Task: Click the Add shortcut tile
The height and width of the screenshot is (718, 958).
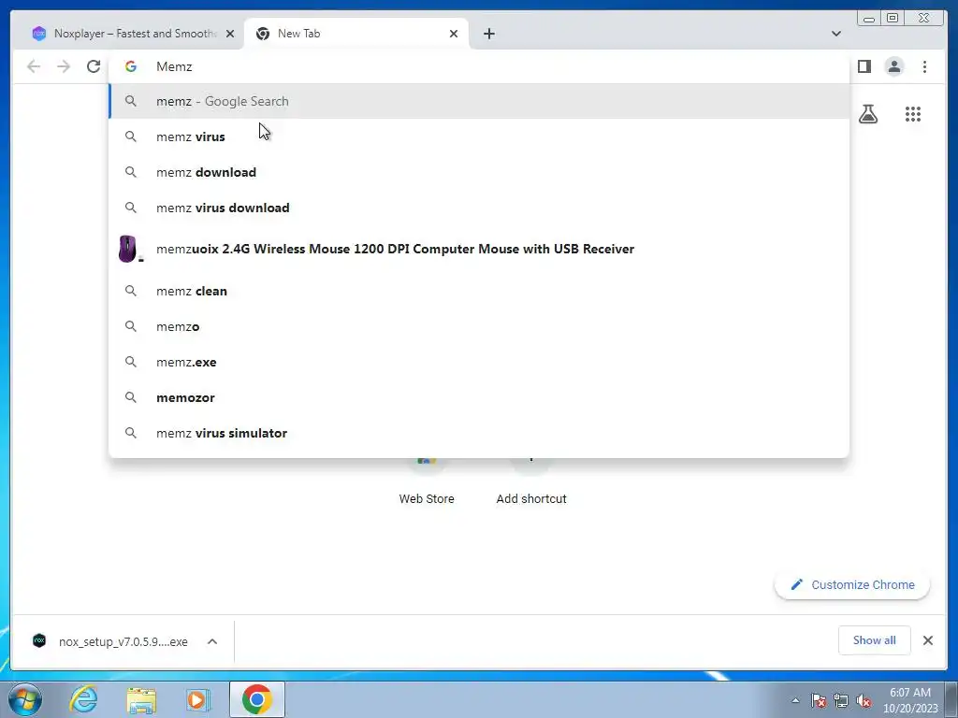Action: click(531, 482)
